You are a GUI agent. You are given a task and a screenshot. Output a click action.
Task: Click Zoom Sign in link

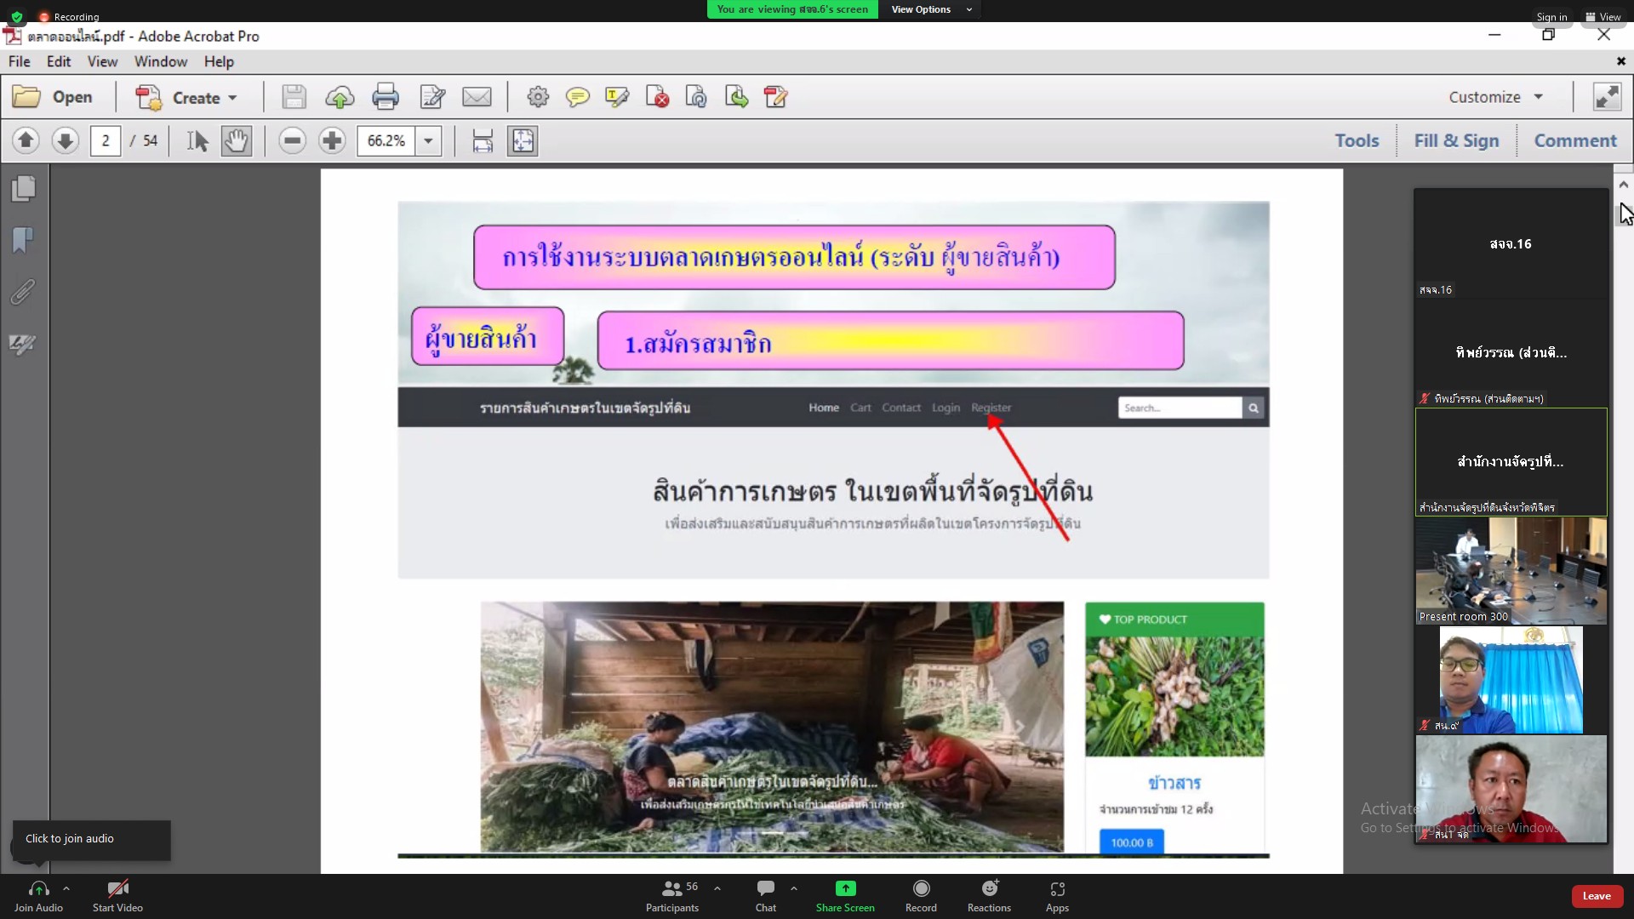pyautogui.click(x=1551, y=16)
